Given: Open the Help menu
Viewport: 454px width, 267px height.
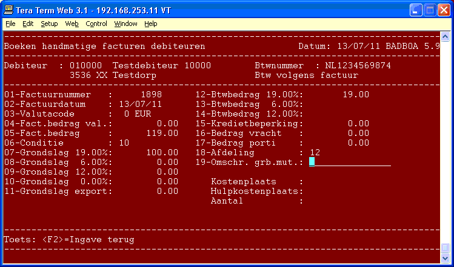Looking at the screenshot, I should pyautogui.click(x=150, y=24).
